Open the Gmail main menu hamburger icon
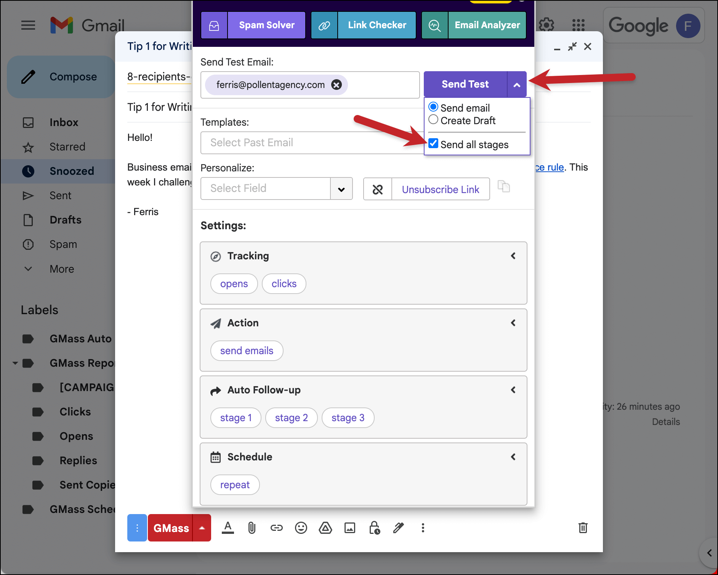 coord(28,26)
